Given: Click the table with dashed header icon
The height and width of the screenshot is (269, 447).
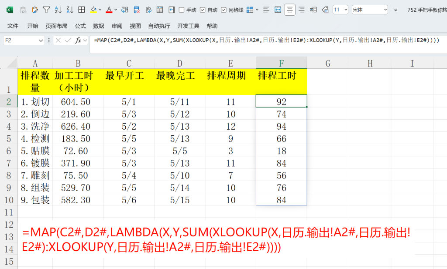Looking at the screenshot, I should (x=160, y=10).
